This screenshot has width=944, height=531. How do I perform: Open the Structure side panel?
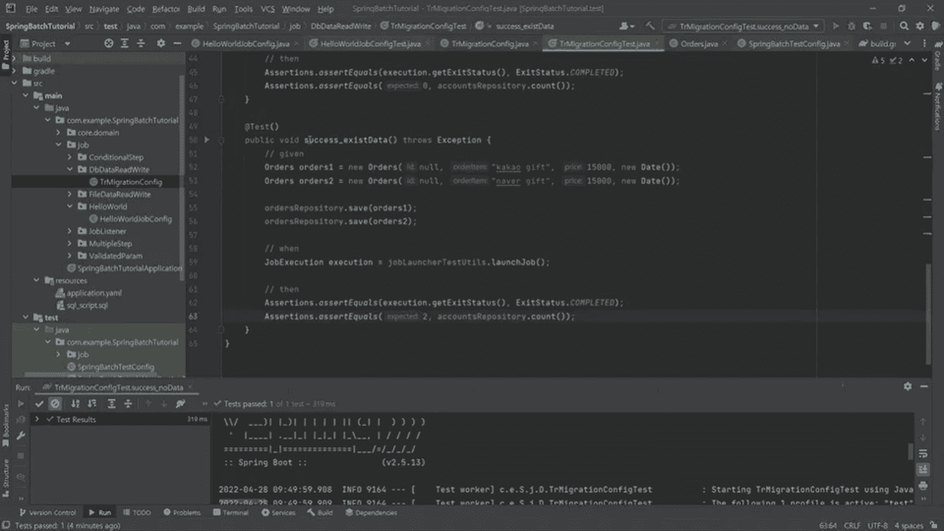coord(6,477)
